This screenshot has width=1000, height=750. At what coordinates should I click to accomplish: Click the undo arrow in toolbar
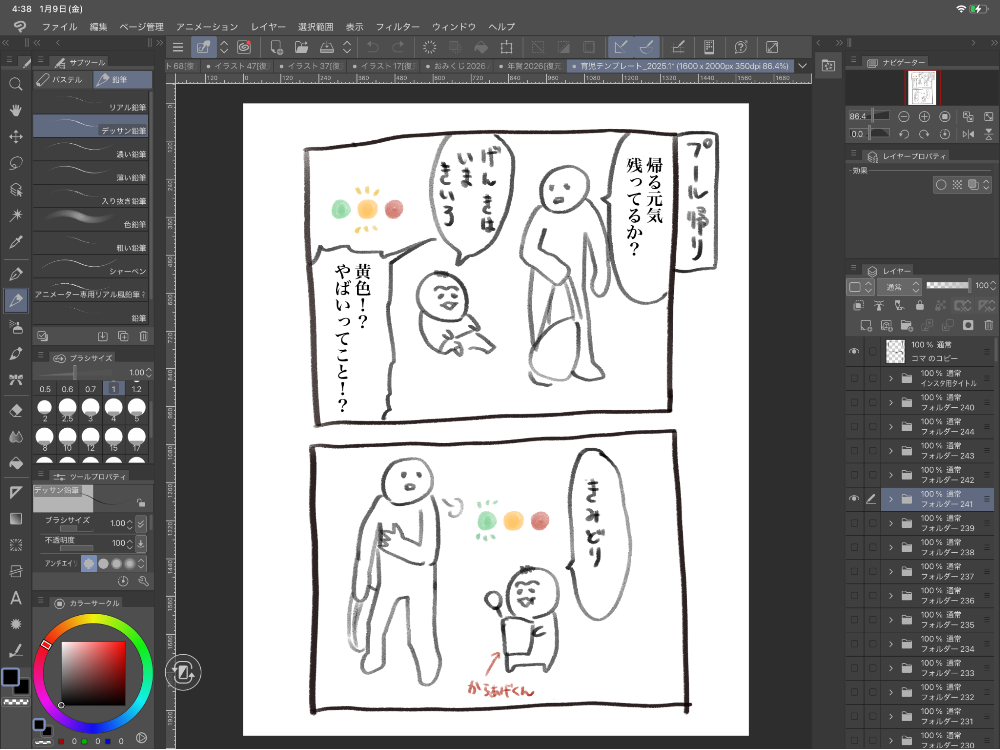373,47
